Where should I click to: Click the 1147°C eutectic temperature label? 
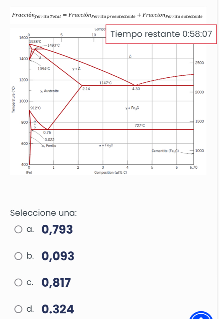pyautogui.click(x=105, y=82)
